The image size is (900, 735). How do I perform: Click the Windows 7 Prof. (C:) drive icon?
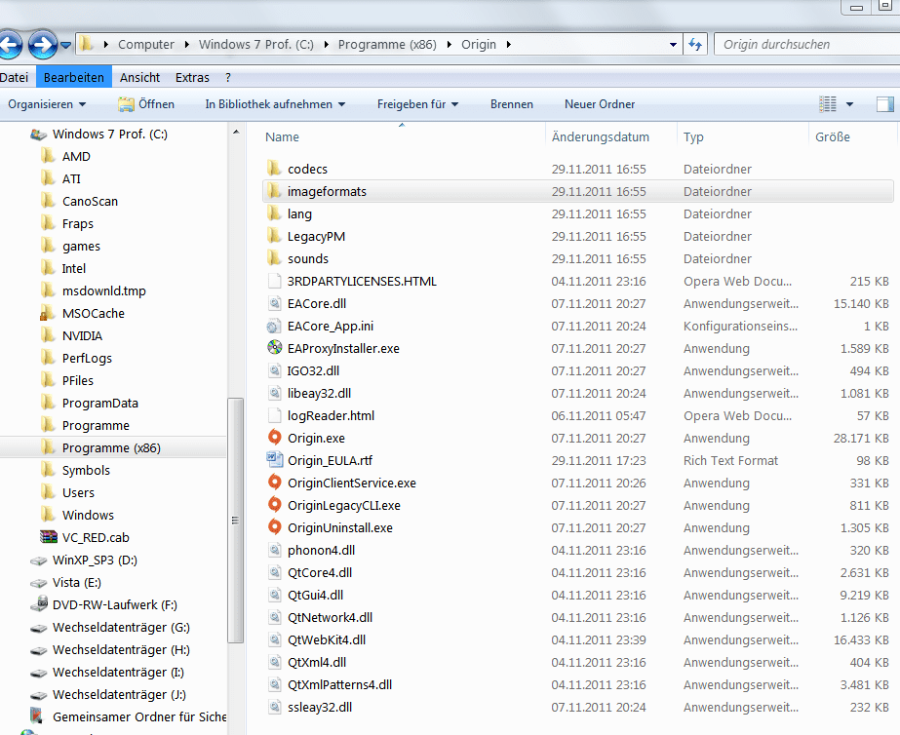(x=39, y=135)
